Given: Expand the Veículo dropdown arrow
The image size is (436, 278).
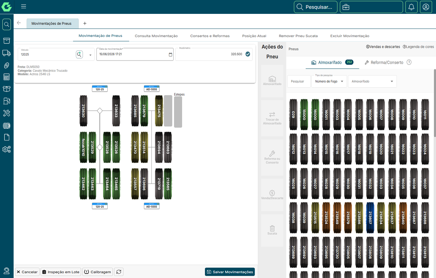Looking at the screenshot, I should 90,55.
